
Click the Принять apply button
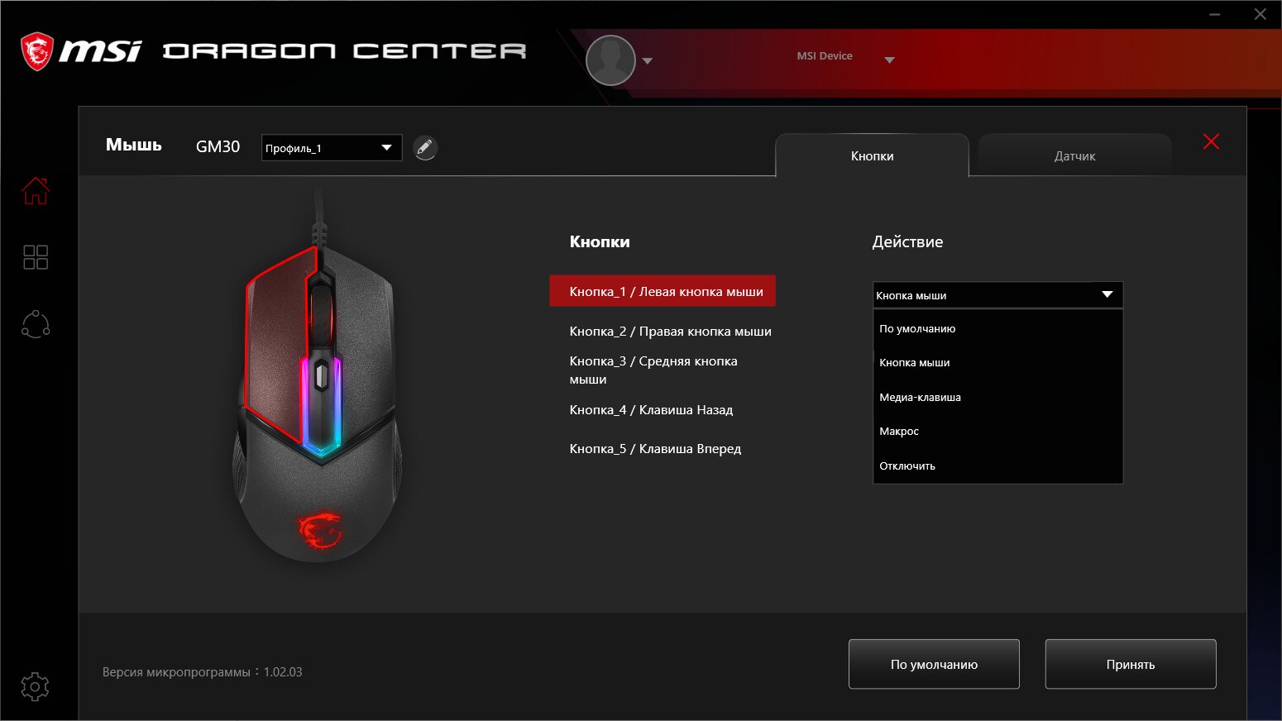point(1131,664)
